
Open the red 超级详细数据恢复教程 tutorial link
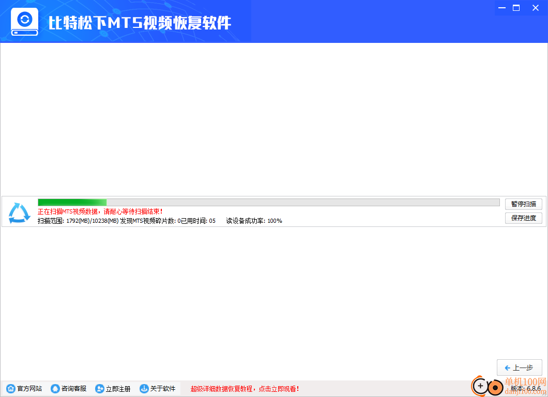point(245,389)
